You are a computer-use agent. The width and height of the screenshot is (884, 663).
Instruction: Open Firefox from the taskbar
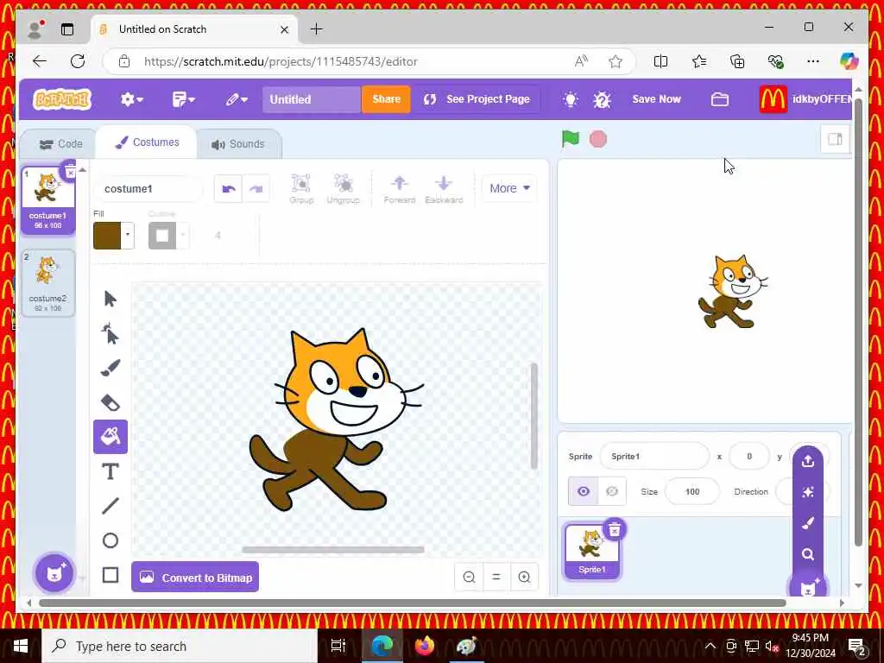(x=425, y=646)
